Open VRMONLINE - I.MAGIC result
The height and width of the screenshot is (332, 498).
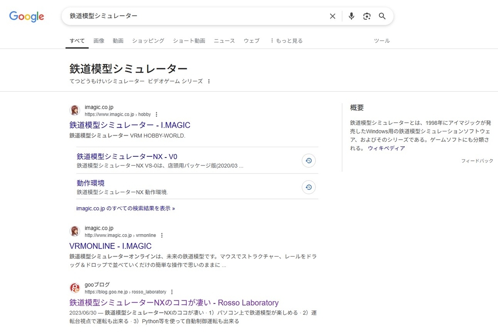tap(110, 246)
